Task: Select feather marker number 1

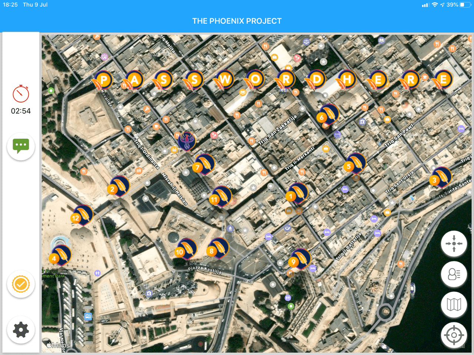Action: (x=297, y=193)
